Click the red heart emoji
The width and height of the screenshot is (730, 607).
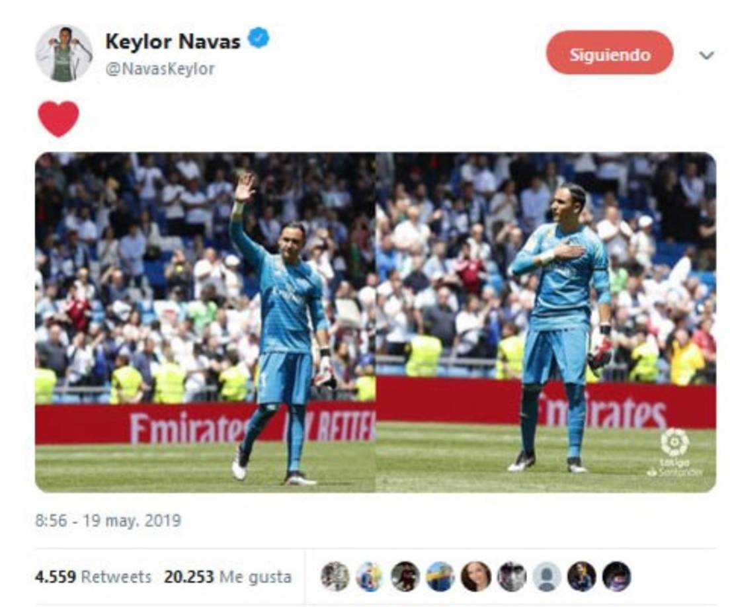[x=58, y=119]
